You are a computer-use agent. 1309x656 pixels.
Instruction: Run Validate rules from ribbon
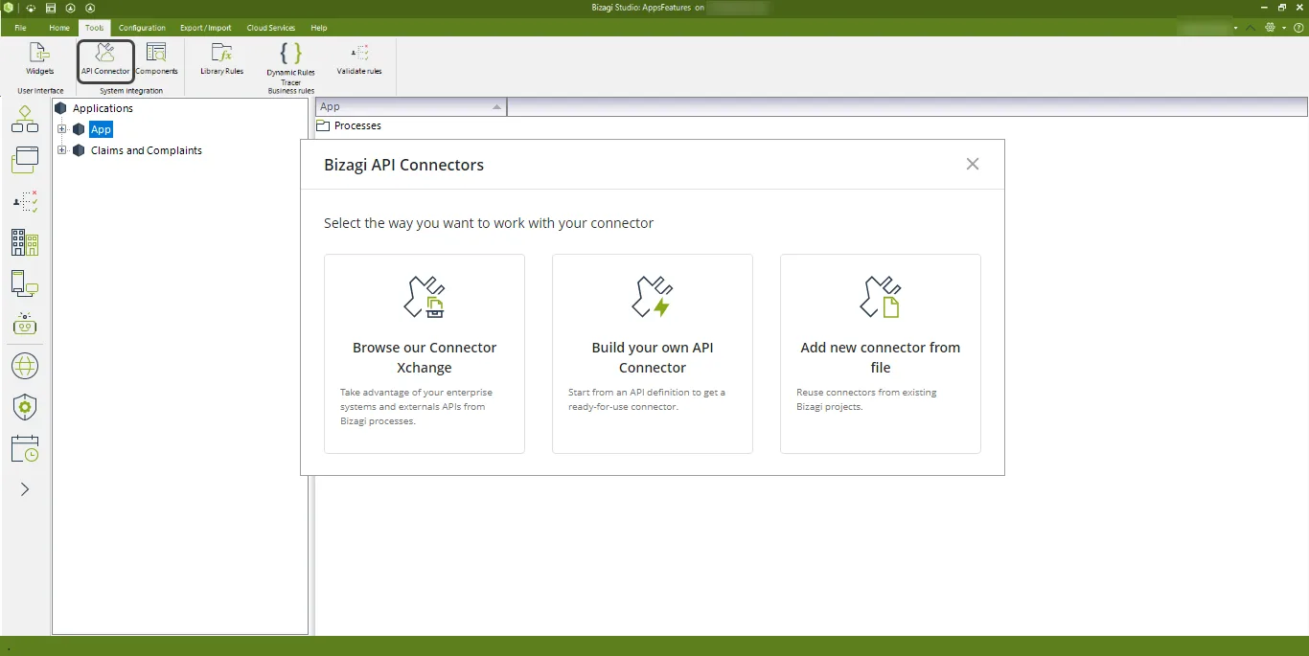tap(359, 59)
